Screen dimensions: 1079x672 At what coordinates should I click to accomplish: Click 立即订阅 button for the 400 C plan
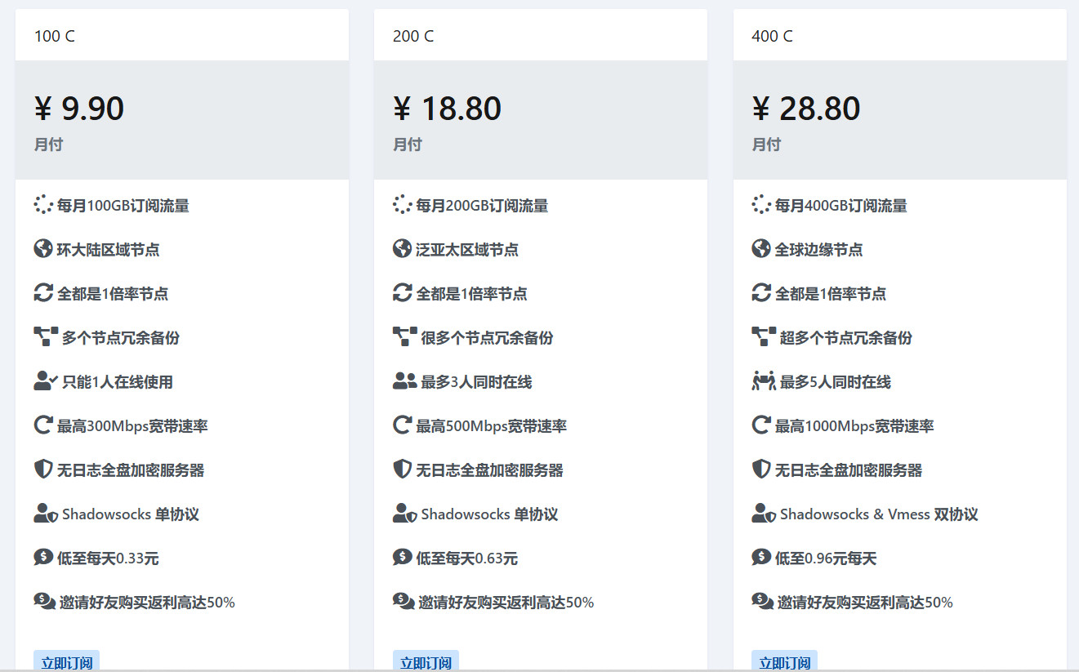(x=784, y=661)
